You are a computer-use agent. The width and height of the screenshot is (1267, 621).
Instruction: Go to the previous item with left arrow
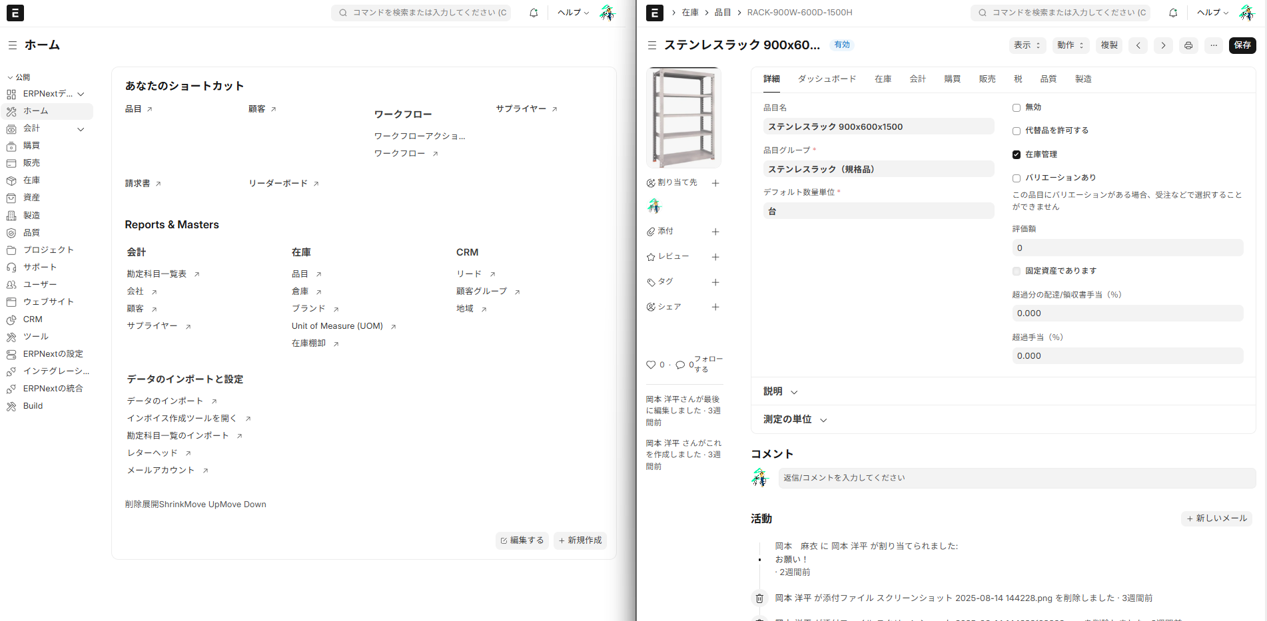1138,45
